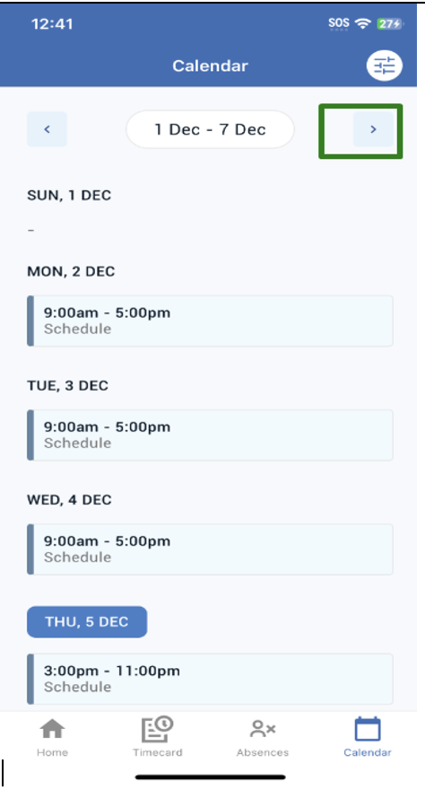
Task: Open the Timecard clock icon
Action: click(157, 729)
